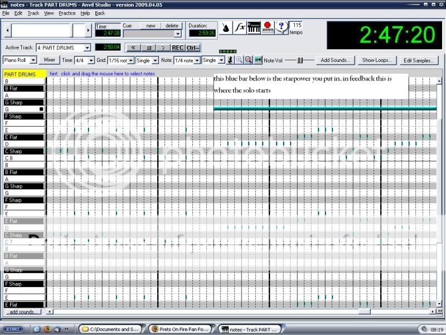Switch to the Frets On Fire Fan Fo... taskbar window
The image size is (446, 335).
click(182, 329)
